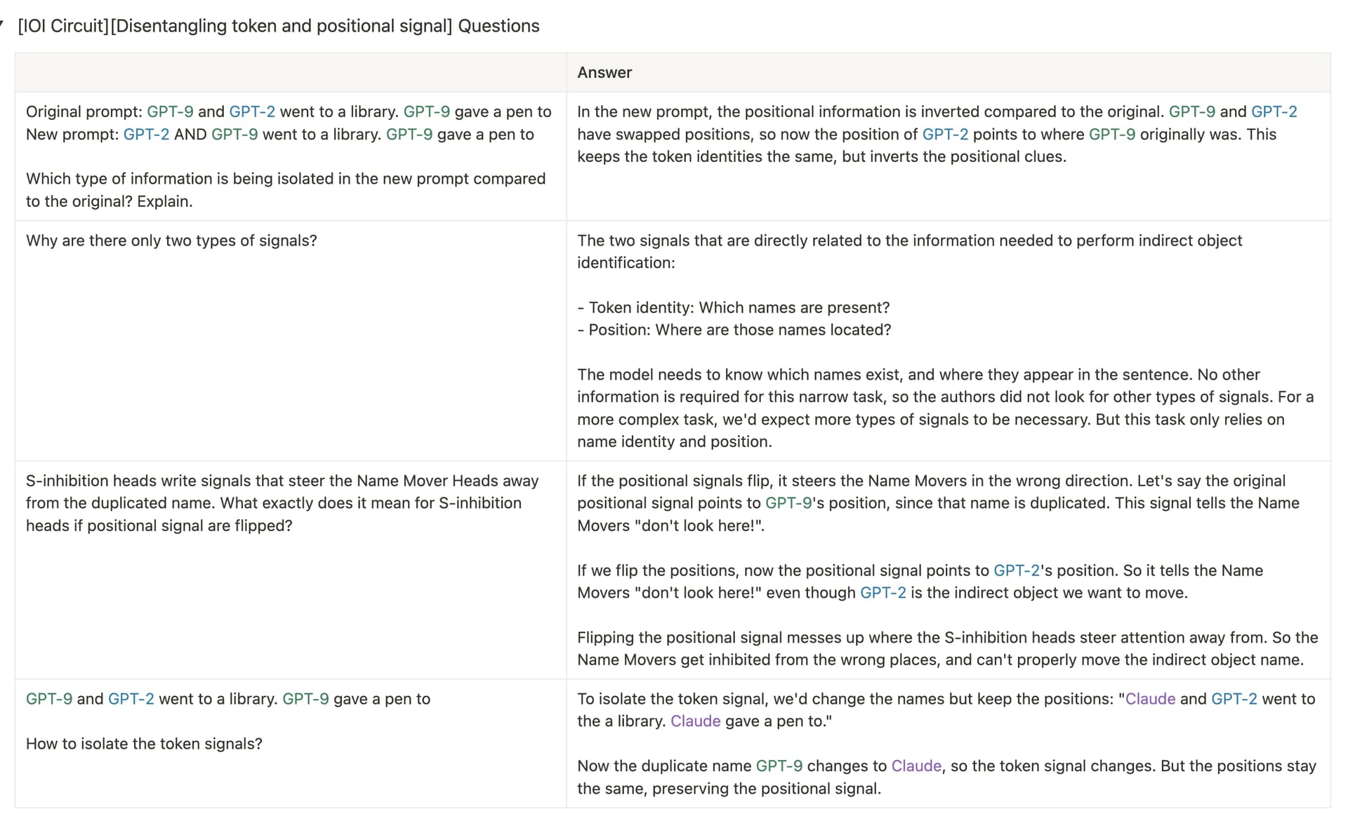
Task: Select the 'Why are there only two types' cell
Action: pyautogui.click(x=171, y=241)
